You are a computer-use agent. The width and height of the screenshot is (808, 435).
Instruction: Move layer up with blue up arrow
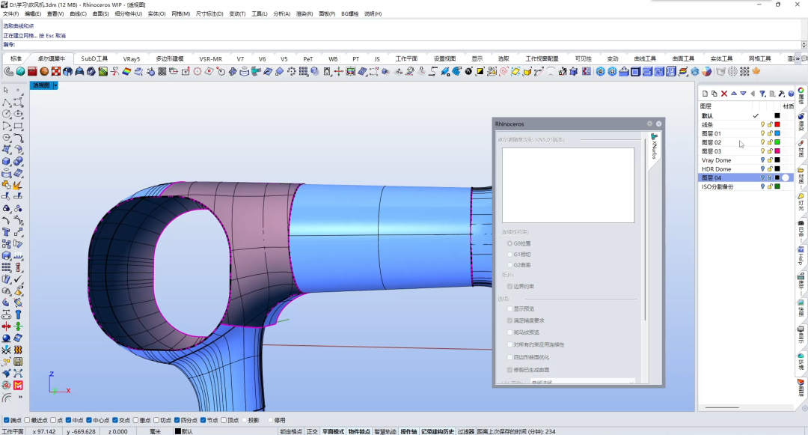coord(734,94)
